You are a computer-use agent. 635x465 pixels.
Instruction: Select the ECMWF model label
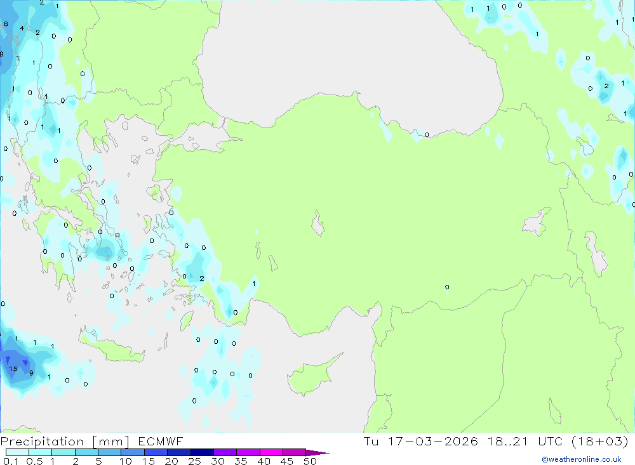point(161,441)
